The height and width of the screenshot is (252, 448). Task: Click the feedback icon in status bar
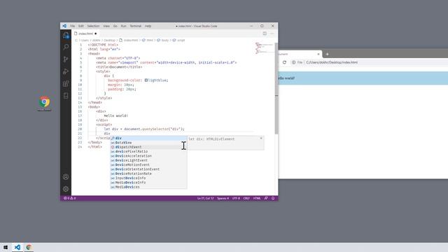(266, 198)
